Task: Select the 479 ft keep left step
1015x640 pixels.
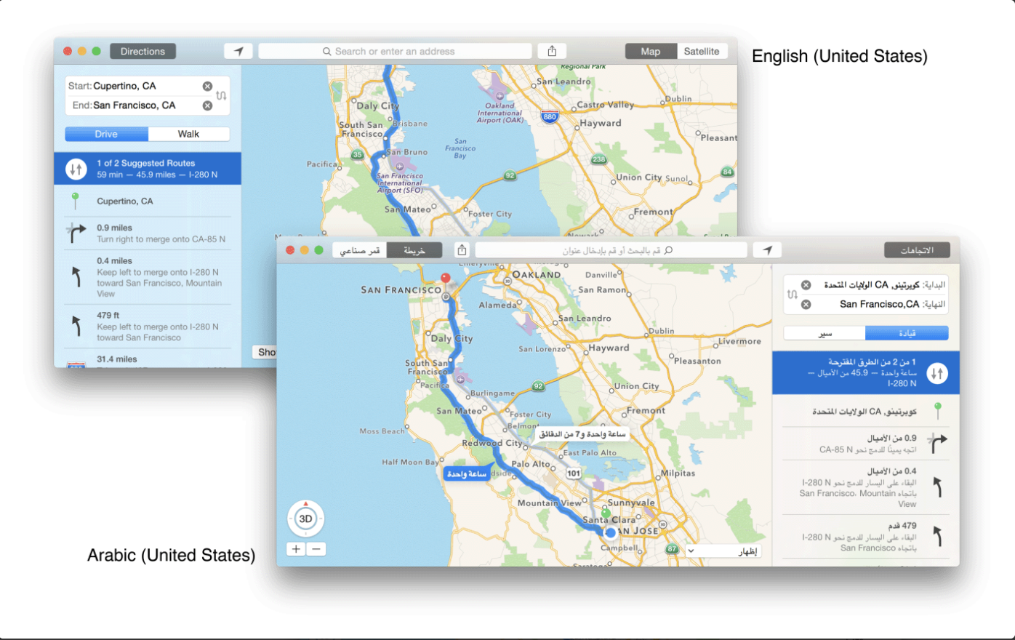Action: click(148, 327)
